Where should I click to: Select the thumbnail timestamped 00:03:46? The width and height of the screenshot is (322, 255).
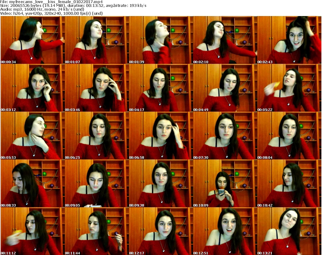coord(97,88)
